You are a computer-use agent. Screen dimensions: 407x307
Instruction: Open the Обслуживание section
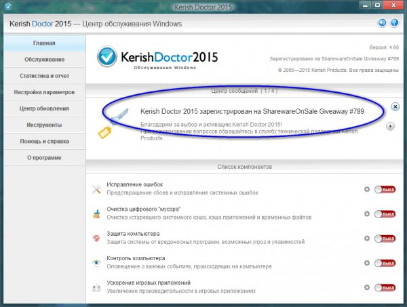coord(44,60)
